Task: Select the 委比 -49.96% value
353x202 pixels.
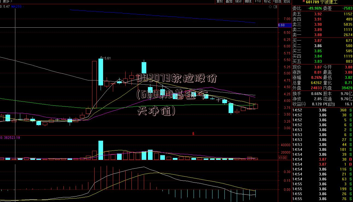Action: pyautogui.click(x=314, y=8)
